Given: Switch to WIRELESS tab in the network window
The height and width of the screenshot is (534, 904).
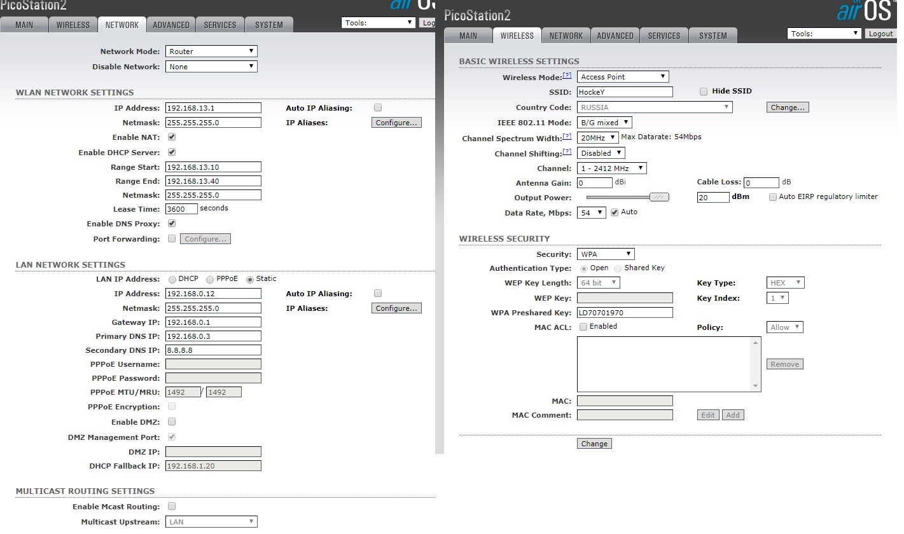Looking at the screenshot, I should [73, 25].
